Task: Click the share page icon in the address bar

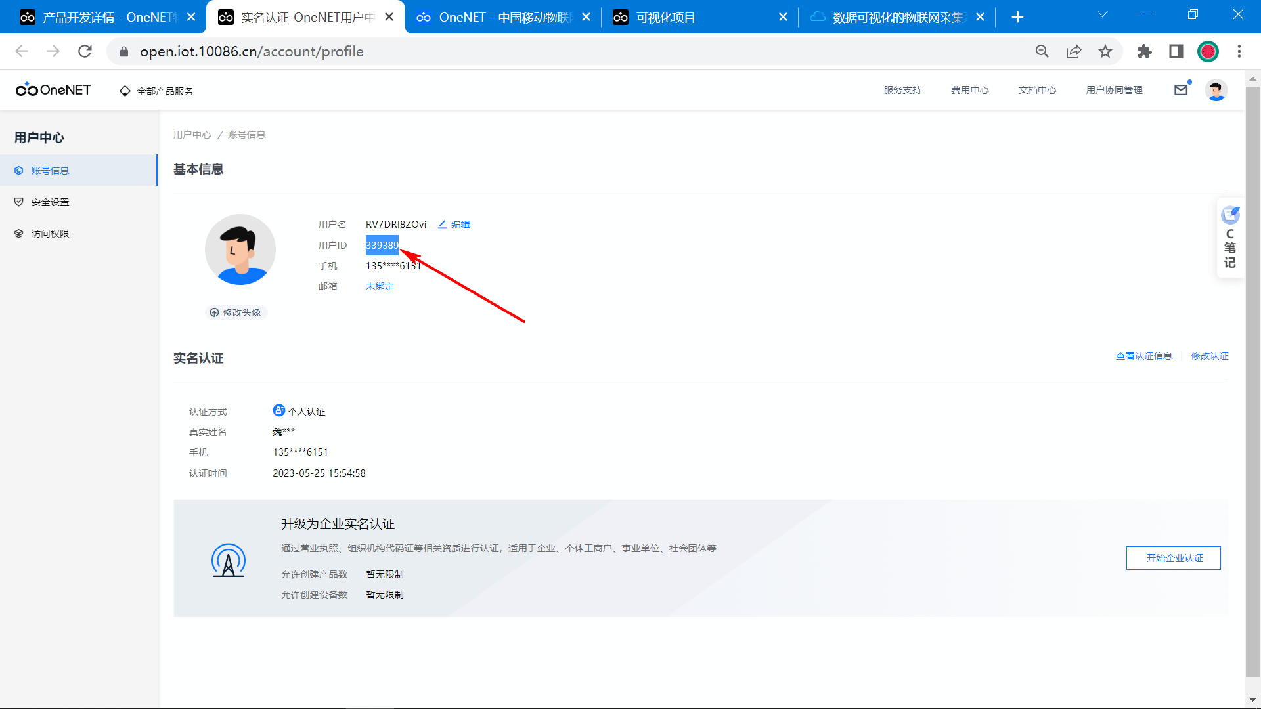Action: pyautogui.click(x=1074, y=51)
